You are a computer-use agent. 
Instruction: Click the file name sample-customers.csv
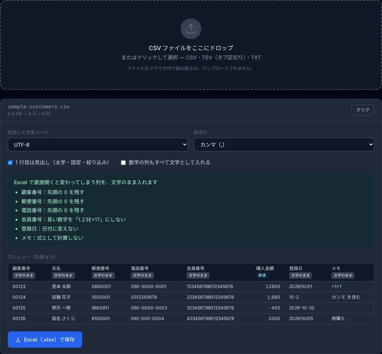39,107
